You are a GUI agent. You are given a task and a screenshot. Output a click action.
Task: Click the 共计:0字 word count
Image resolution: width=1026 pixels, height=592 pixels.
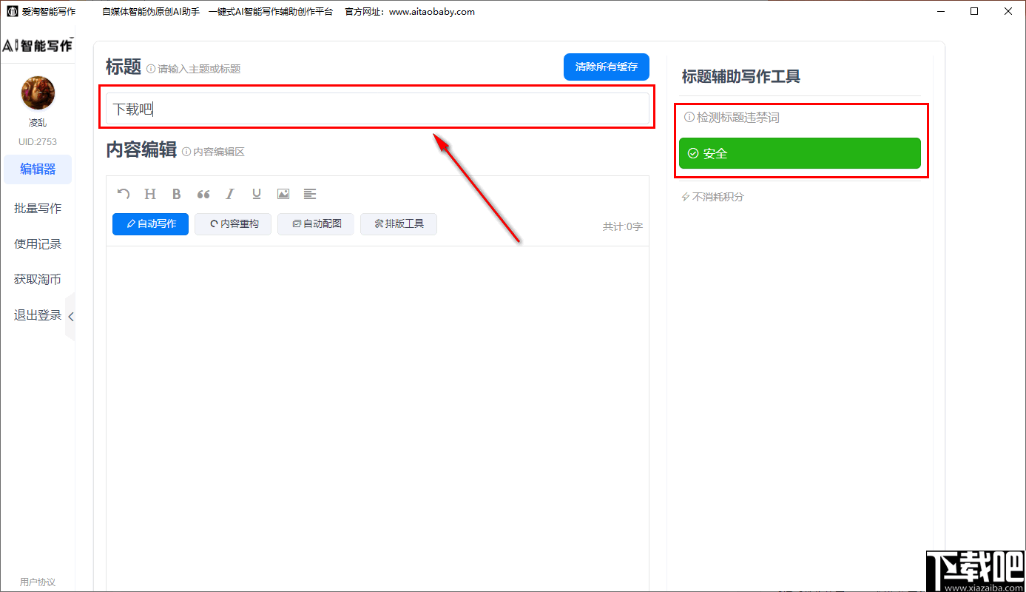622,226
